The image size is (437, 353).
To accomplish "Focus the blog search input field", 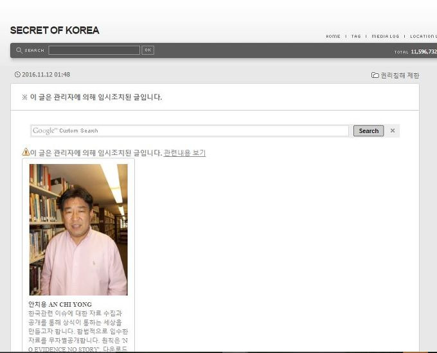I will 94,50.
